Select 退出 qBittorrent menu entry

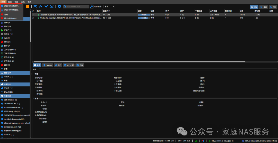click(x=10, y=19)
